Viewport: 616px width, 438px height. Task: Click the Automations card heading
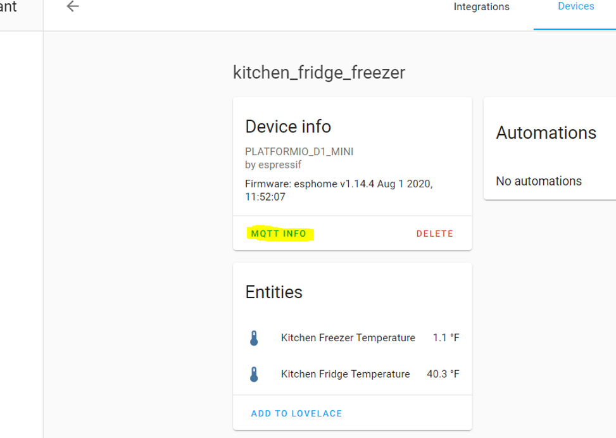[x=546, y=133]
